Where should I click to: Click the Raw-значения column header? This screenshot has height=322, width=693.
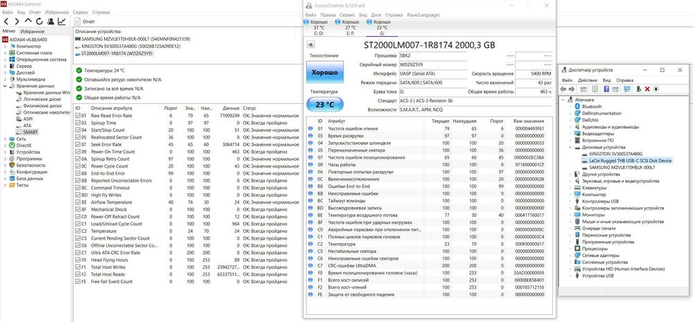click(529, 120)
